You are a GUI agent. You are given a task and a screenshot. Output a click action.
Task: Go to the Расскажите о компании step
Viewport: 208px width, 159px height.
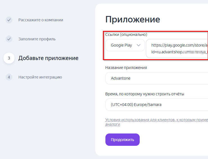(x=41, y=20)
